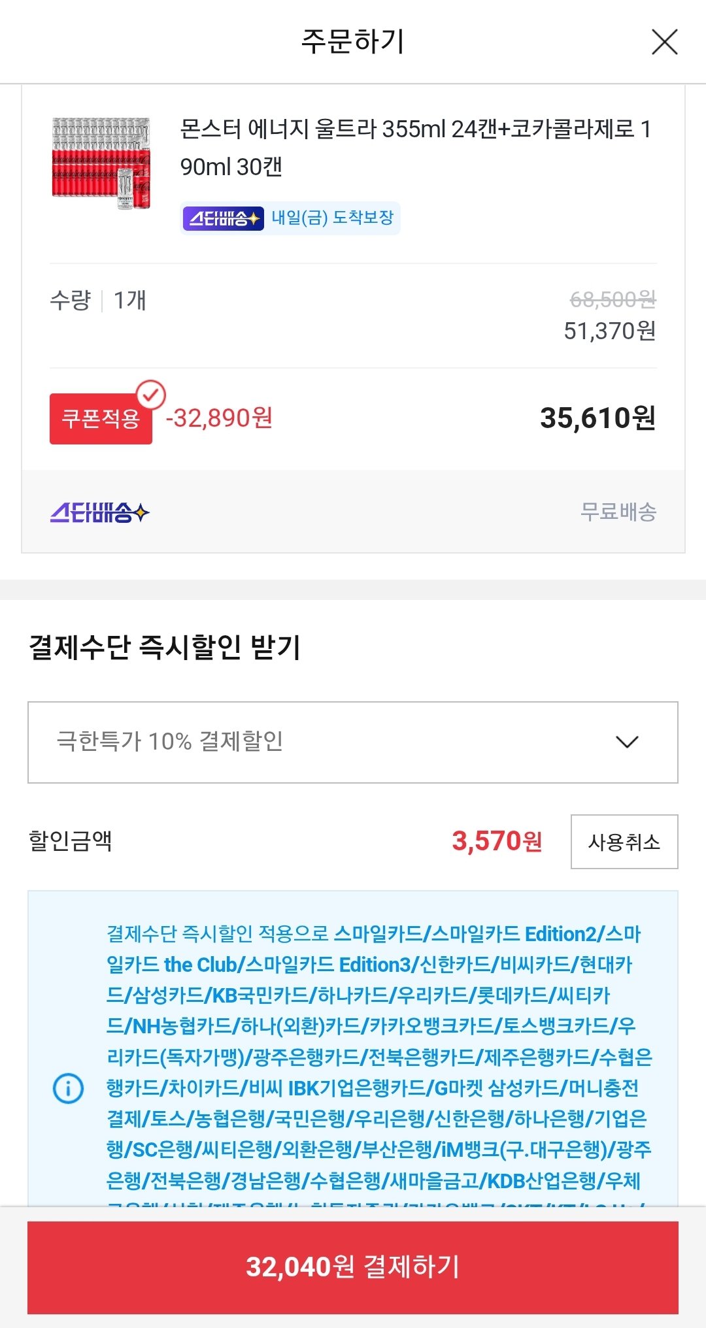Open the product thumbnail image
The width and height of the screenshot is (706, 1328).
pyautogui.click(x=101, y=163)
